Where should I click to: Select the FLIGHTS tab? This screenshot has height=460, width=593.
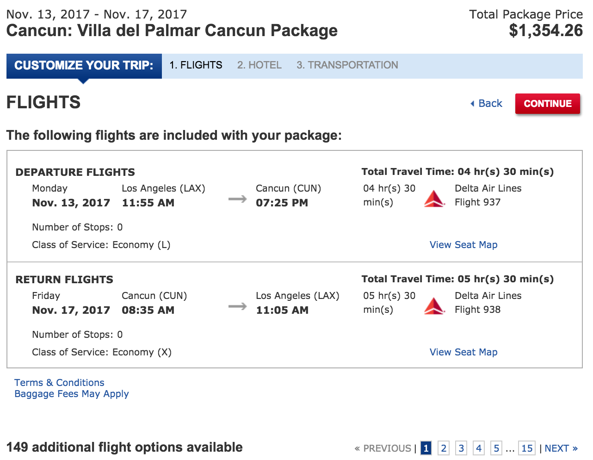(196, 65)
